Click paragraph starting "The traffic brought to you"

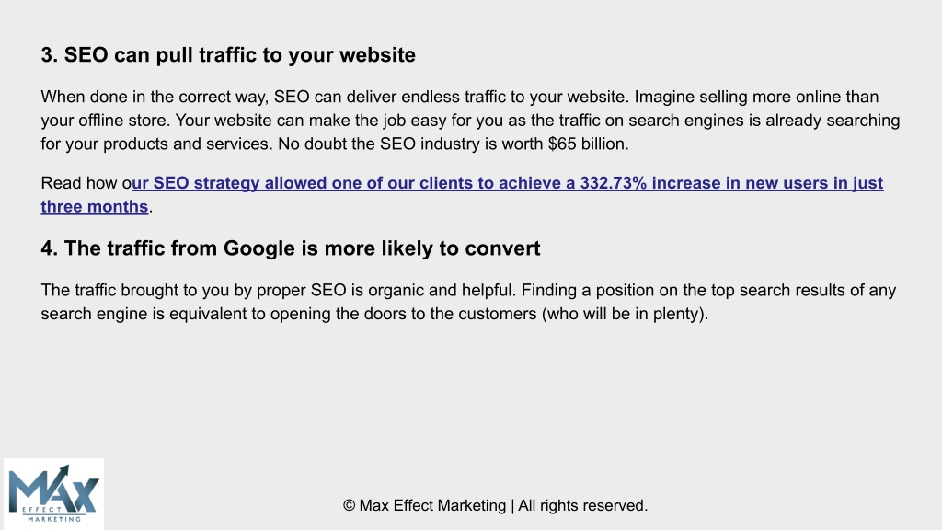tap(468, 302)
